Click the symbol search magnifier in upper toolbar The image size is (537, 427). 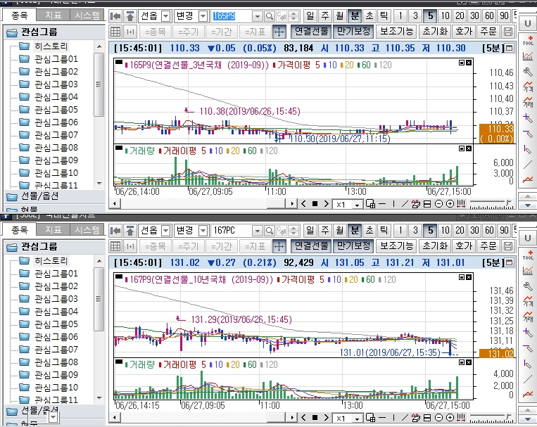tap(270, 15)
